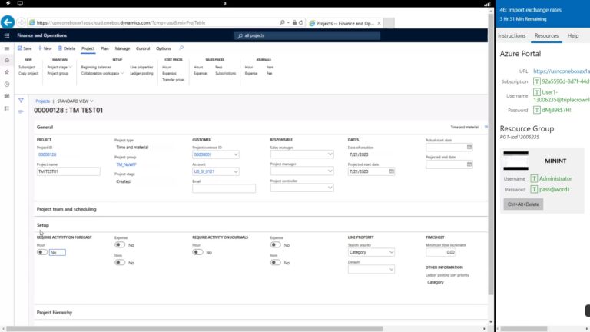Open Modules list icon in sidebar
This screenshot has width=590, height=332.
click(7, 108)
